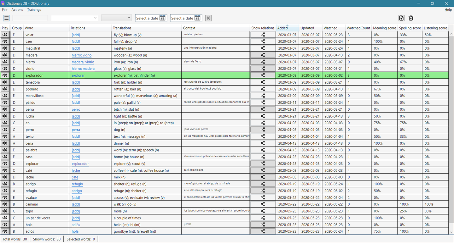Screen dimensions: 454x243
Task: Play audio for the word topo
Action: 5,211
